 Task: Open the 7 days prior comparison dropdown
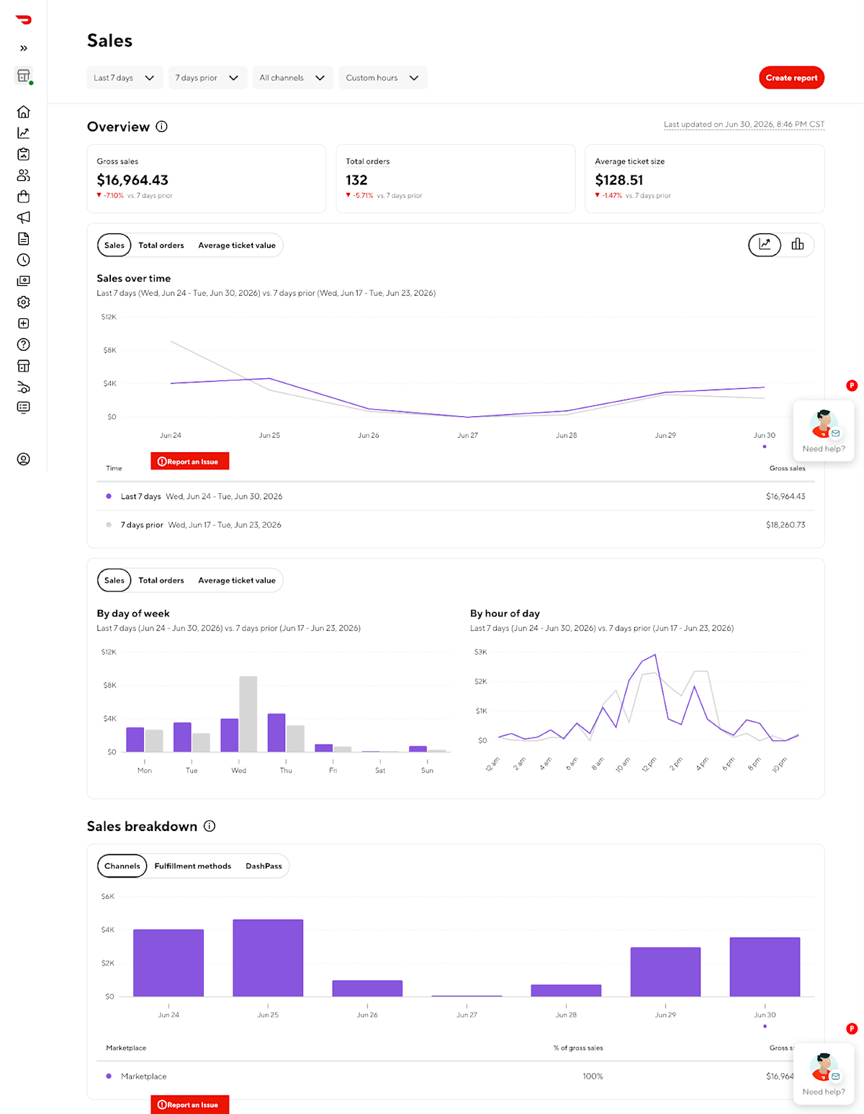[x=207, y=78]
